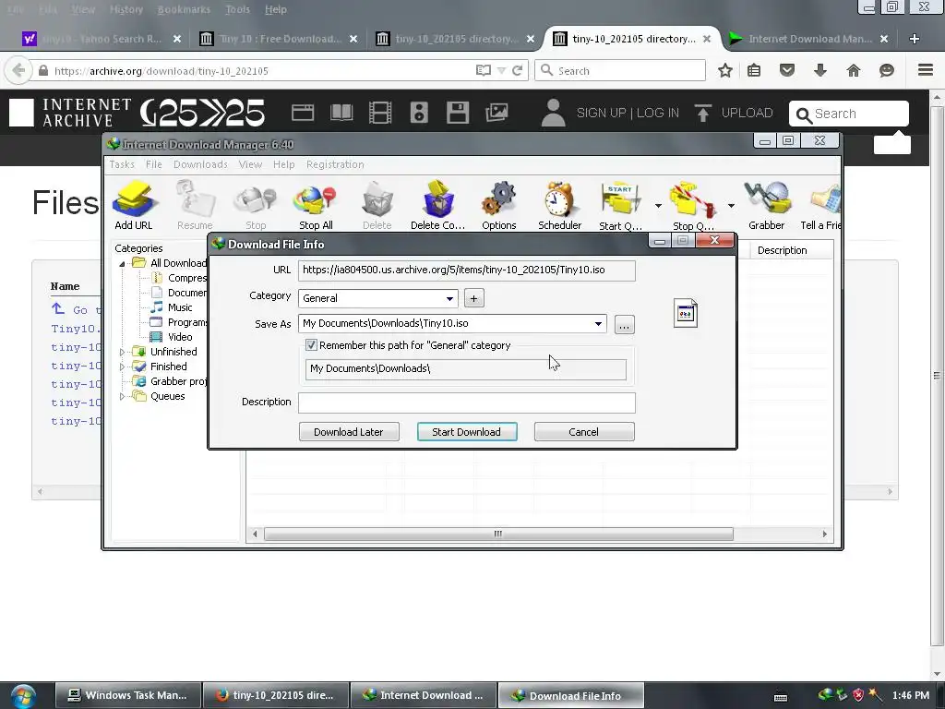
Task: Click the Add URL toolbar icon
Action: tap(134, 205)
